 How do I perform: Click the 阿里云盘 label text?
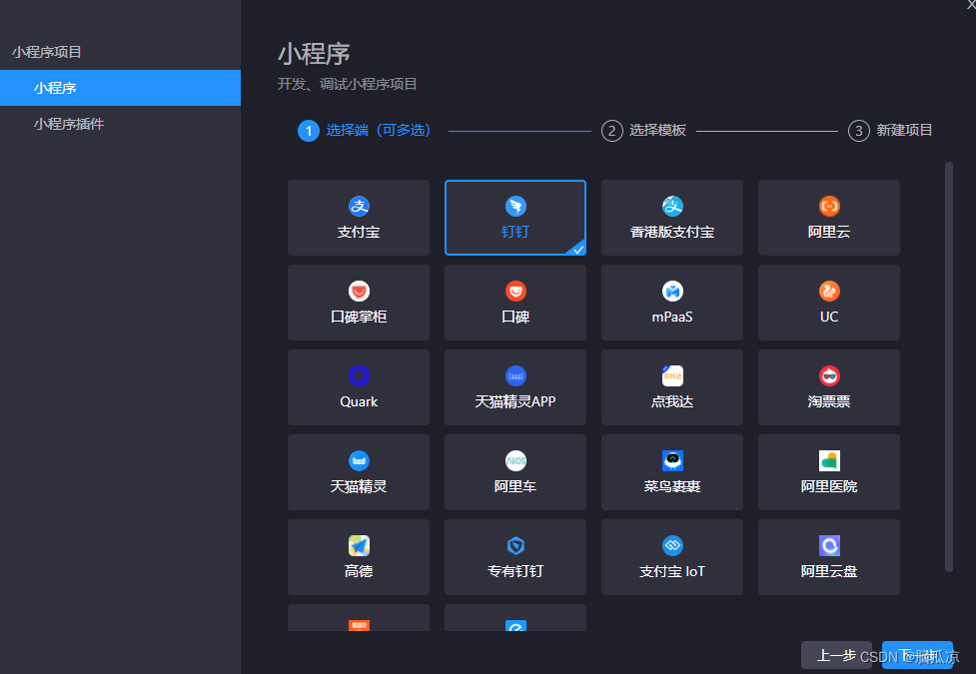(x=829, y=571)
